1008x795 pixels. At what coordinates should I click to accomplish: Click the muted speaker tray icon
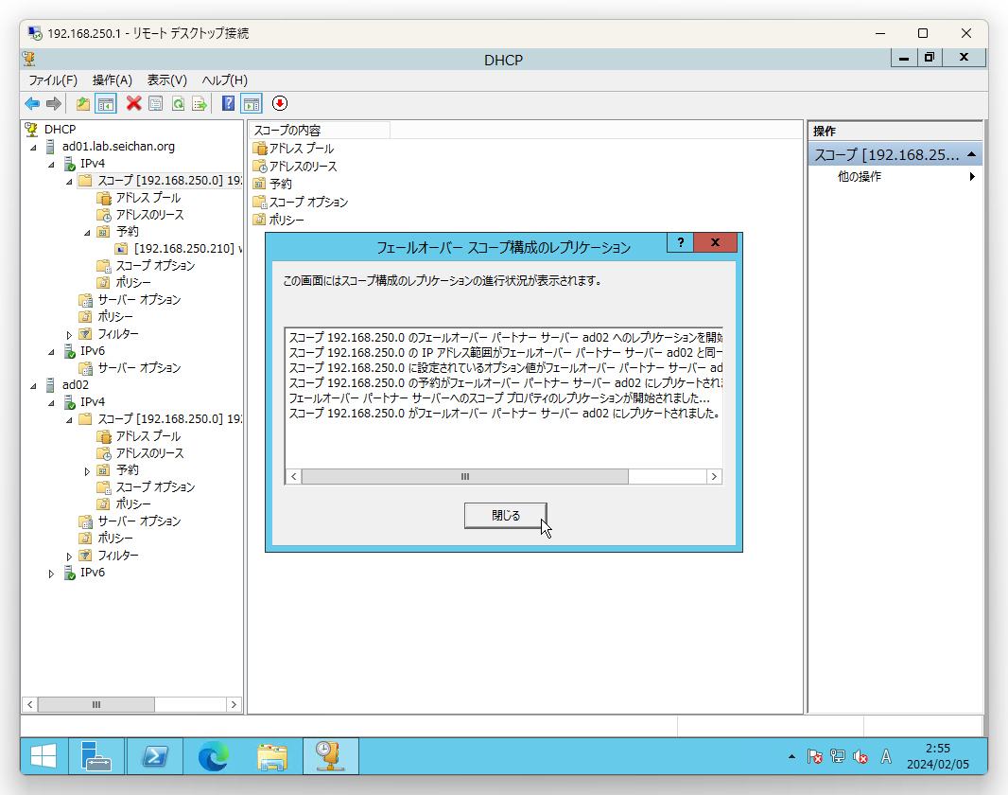tap(860, 756)
